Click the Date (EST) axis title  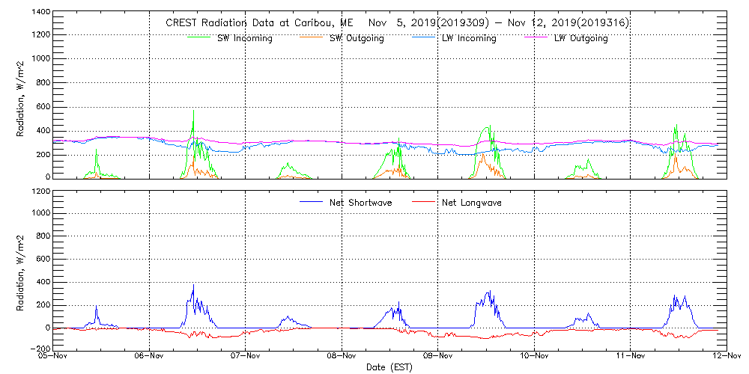[x=390, y=368]
